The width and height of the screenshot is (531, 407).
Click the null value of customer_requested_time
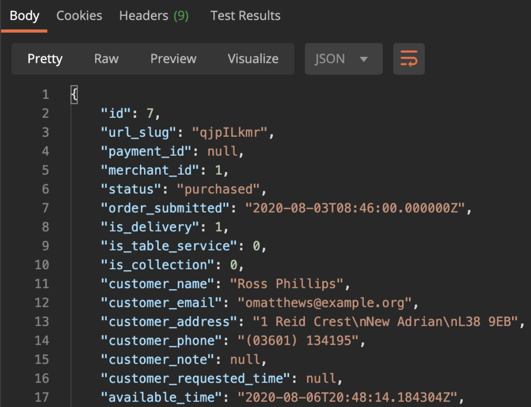(321, 378)
